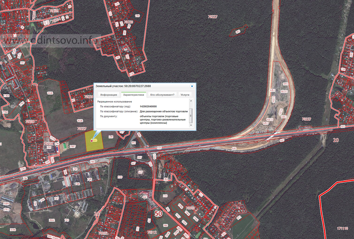Screen dimensions: 354x239
Task: Click cadastral quarter label 70220
Action: coord(128,22)
